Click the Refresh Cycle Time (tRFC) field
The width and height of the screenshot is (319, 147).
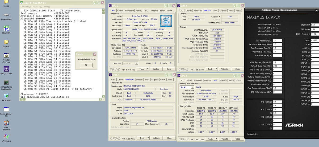(x=278, y=66)
